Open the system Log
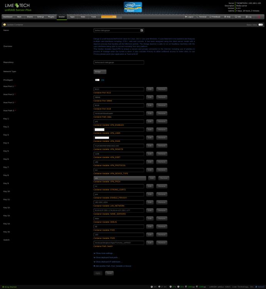This screenshot has height=289, width=266. [249, 17]
